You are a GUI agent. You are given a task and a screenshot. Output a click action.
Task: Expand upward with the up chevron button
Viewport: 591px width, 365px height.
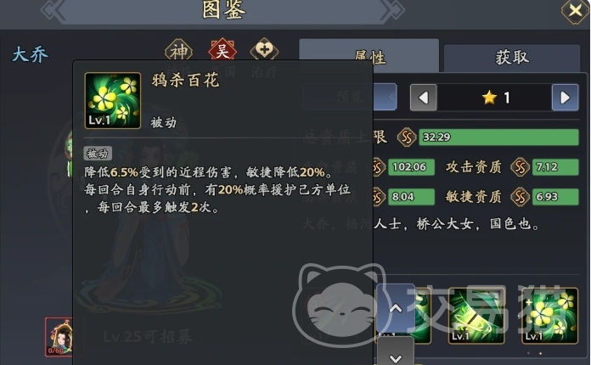point(396,308)
